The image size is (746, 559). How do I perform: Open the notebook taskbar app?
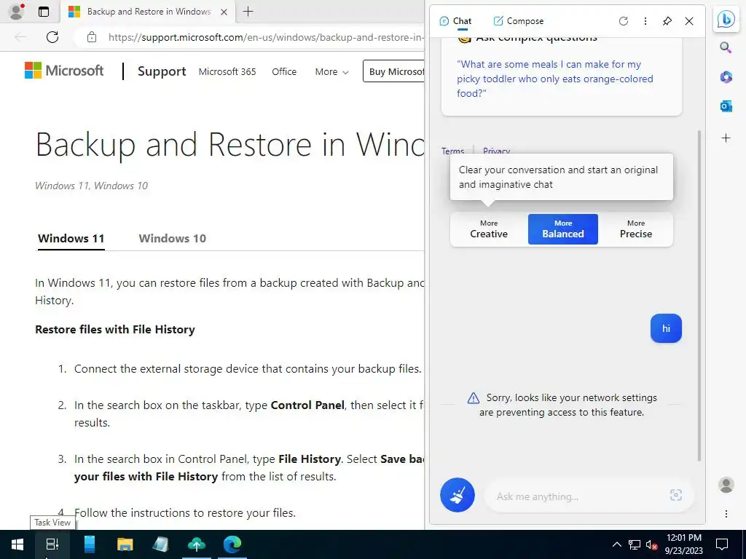[x=161, y=544]
